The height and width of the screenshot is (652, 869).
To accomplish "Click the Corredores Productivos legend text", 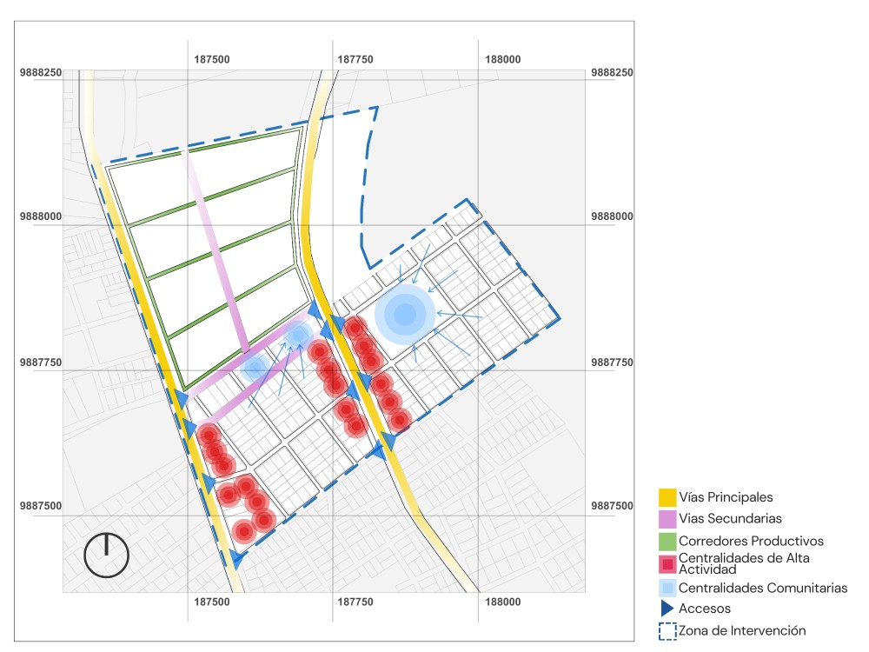I will coord(751,541).
